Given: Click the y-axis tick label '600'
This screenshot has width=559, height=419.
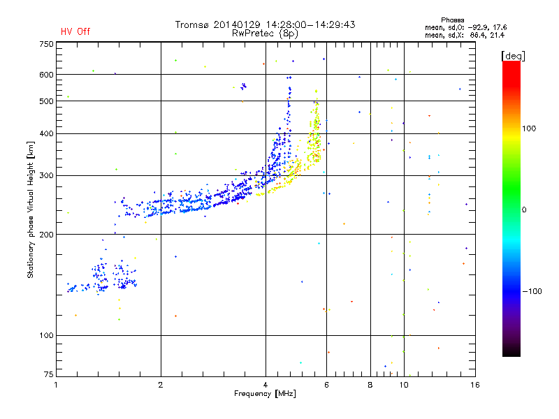Looking at the screenshot, I should (46, 75).
